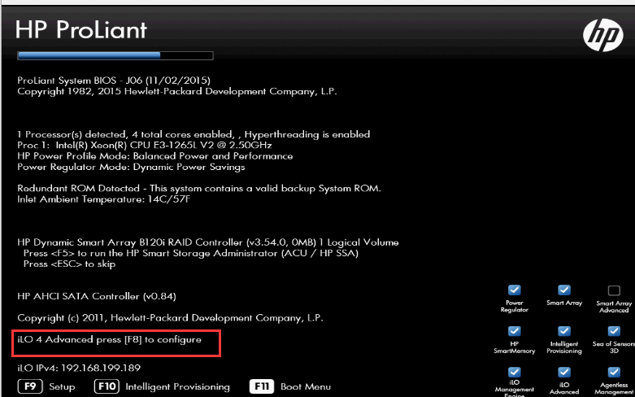Click the Press ESC to skip line
Image resolution: width=635 pixels, height=397 pixels.
coord(70,264)
